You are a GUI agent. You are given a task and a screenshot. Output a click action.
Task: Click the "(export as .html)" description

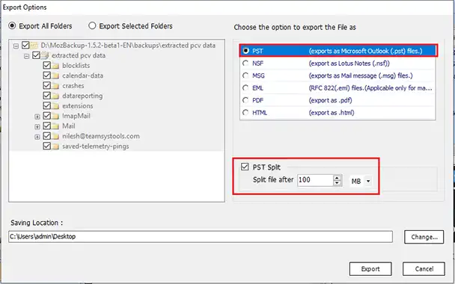pyautogui.click(x=332, y=113)
